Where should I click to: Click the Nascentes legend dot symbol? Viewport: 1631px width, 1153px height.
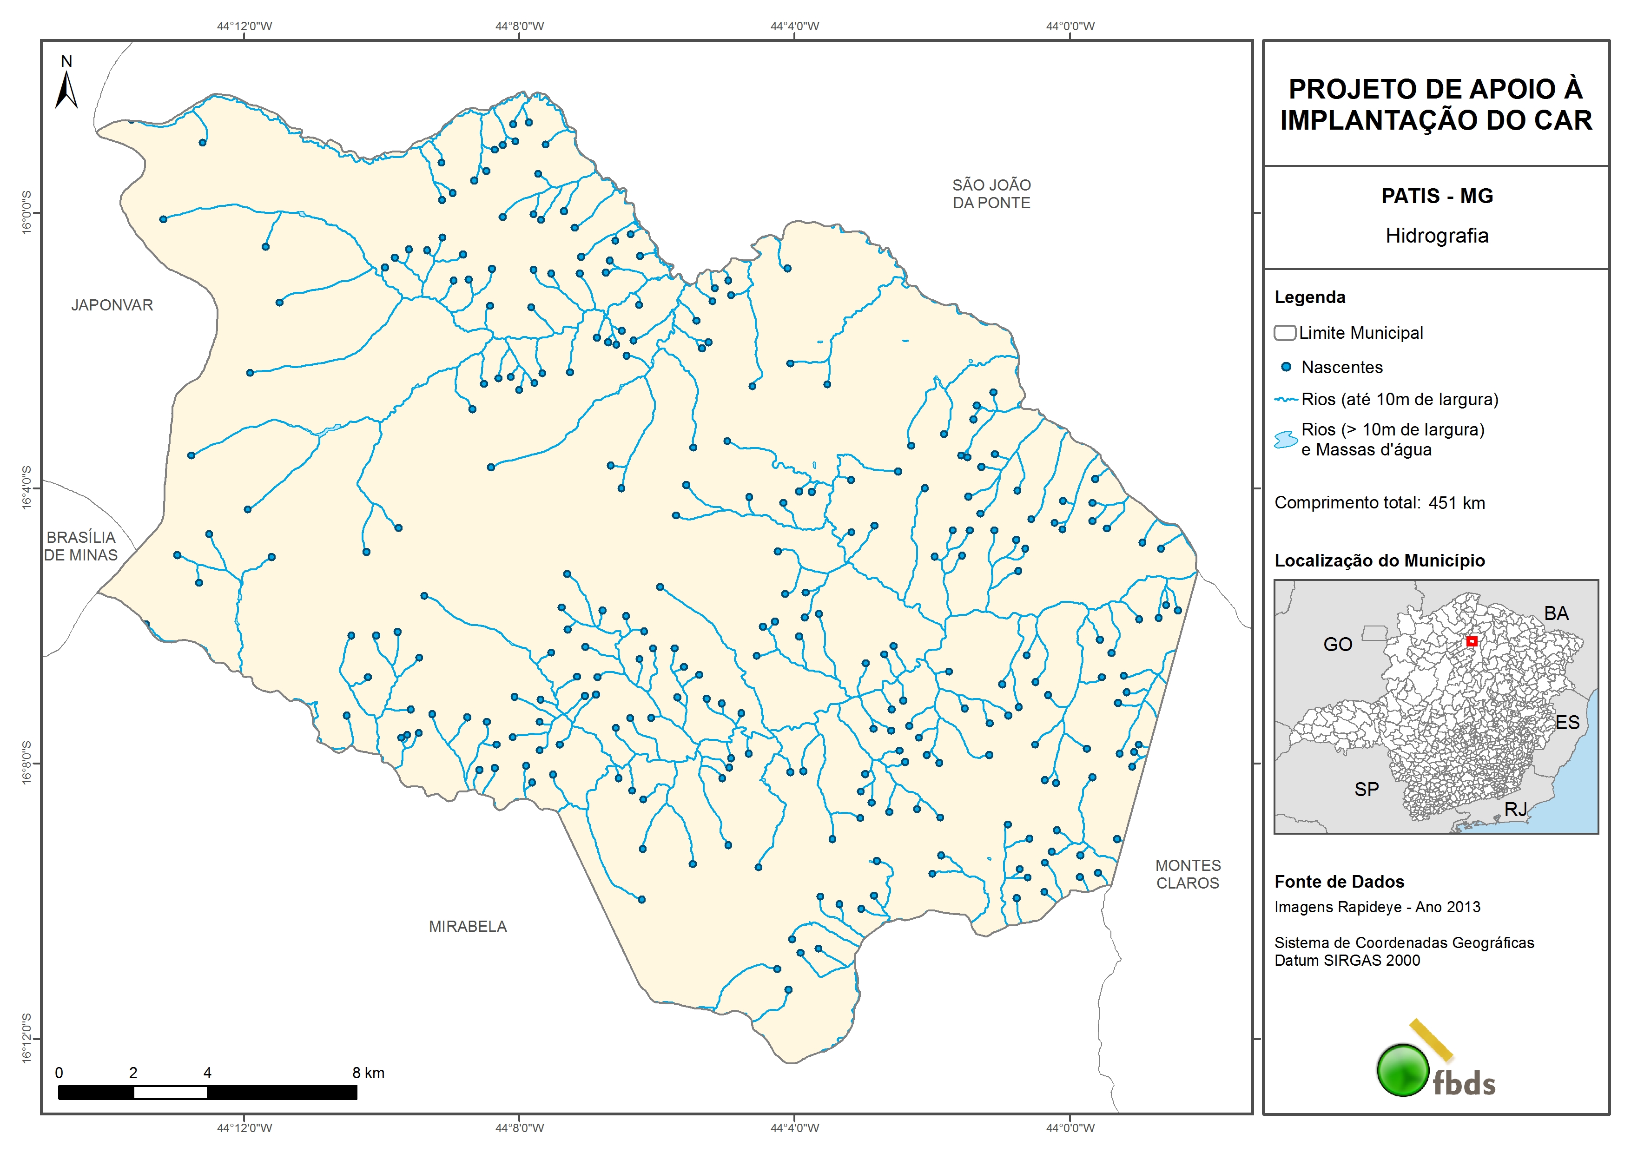(x=1286, y=367)
